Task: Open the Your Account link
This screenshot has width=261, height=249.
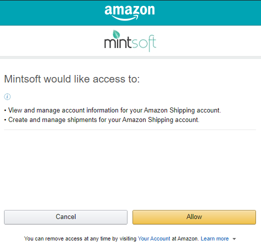Action: [x=154, y=238]
